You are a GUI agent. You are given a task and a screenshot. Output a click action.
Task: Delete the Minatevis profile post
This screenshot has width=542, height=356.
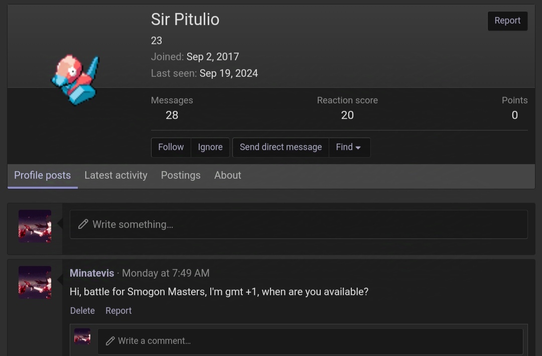pyautogui.click(x=82, y=311)
